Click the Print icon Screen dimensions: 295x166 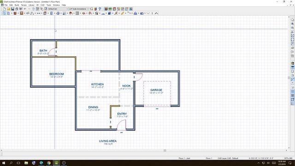[x=17, y=9]
